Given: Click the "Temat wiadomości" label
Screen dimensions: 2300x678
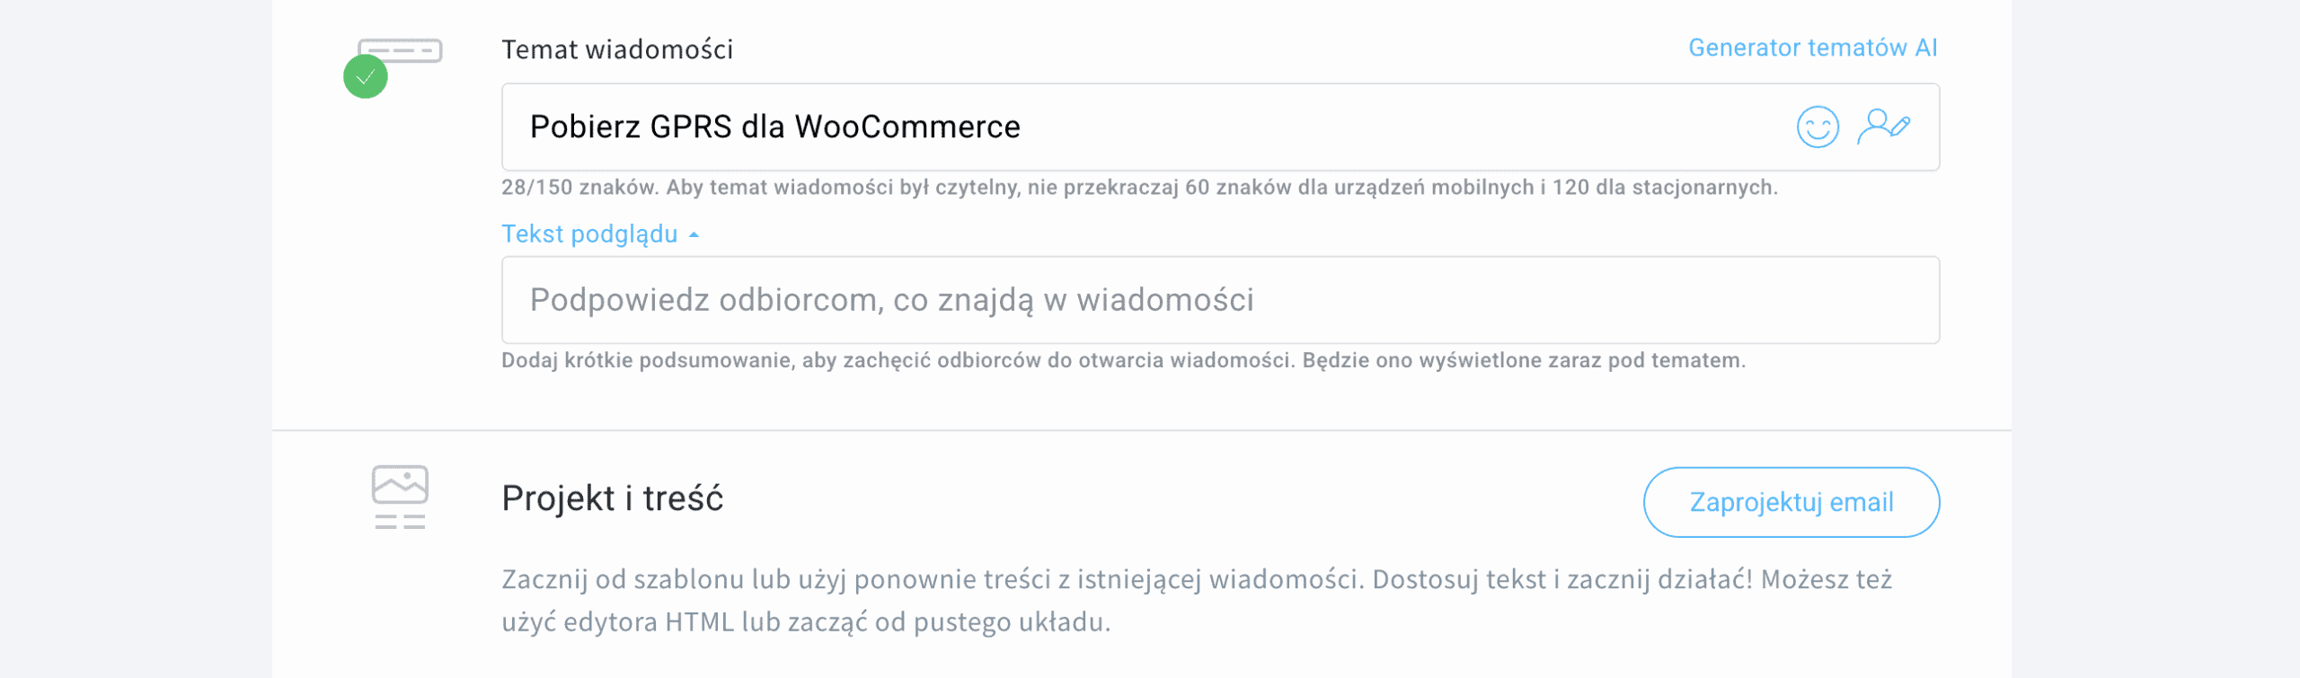Looking at the screenshot, I should pos(617,49).
